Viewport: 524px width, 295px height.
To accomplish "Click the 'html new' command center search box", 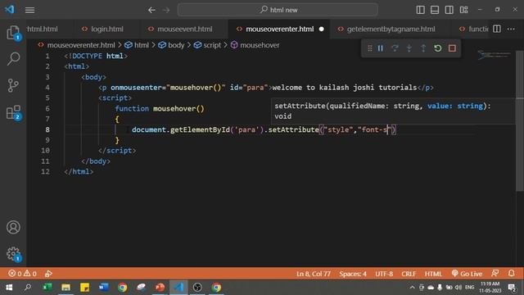I will pyautogui.click(x=278, y=10).
